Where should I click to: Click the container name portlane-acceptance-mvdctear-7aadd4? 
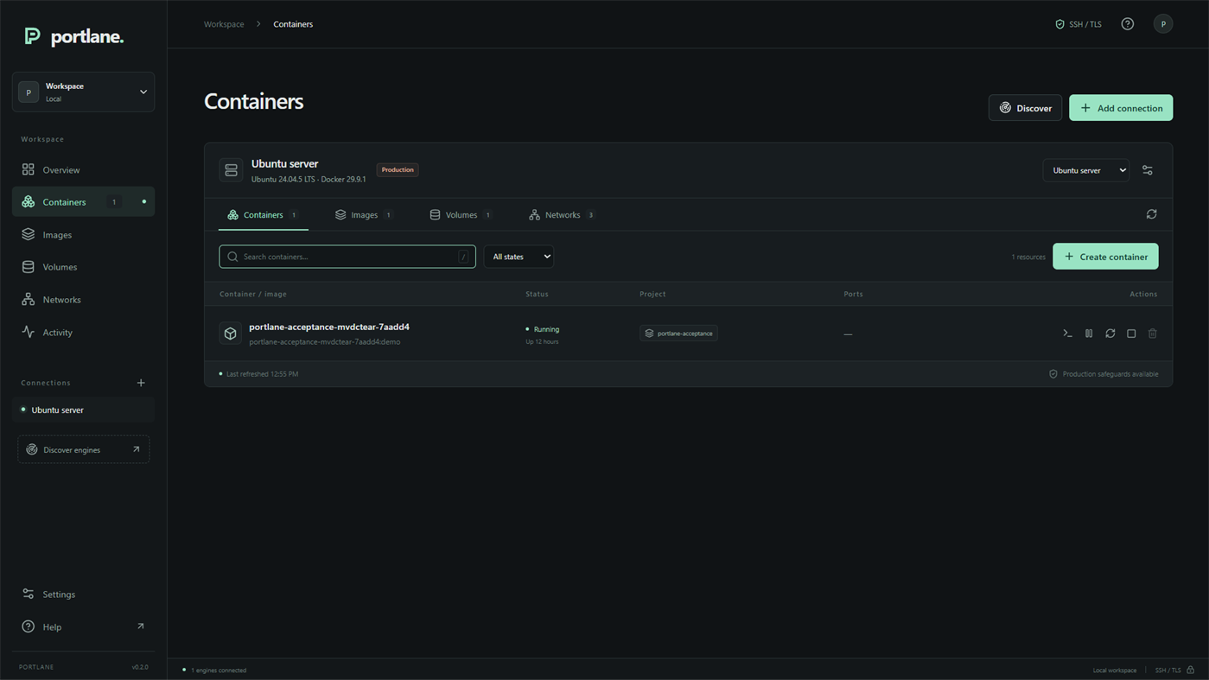[329, 327]
